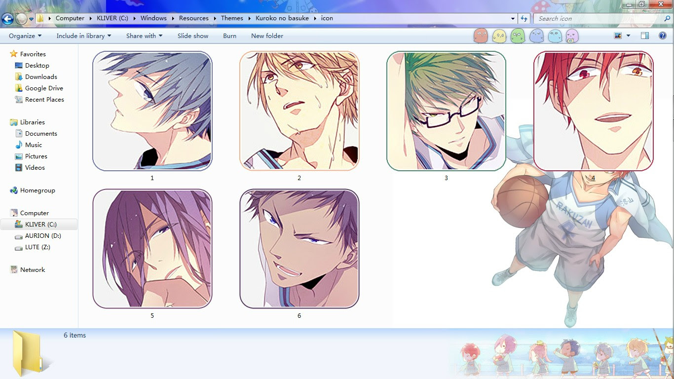Click the file name label "6"

point(299,315)
